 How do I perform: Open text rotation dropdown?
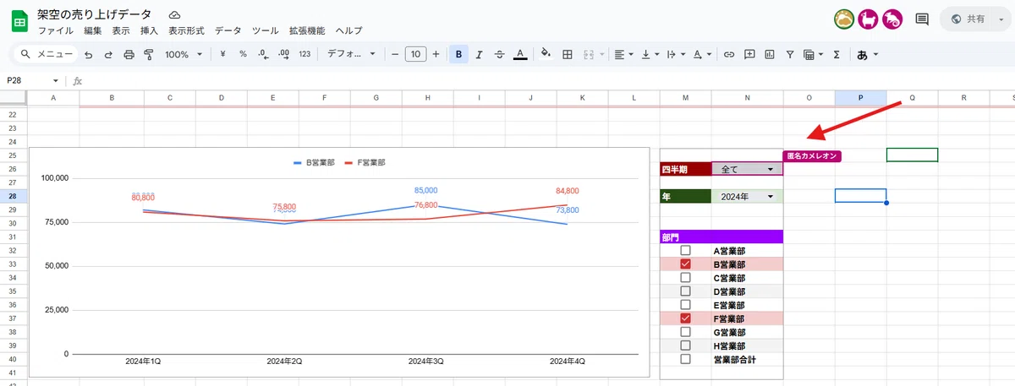click(x=702, y=54)
